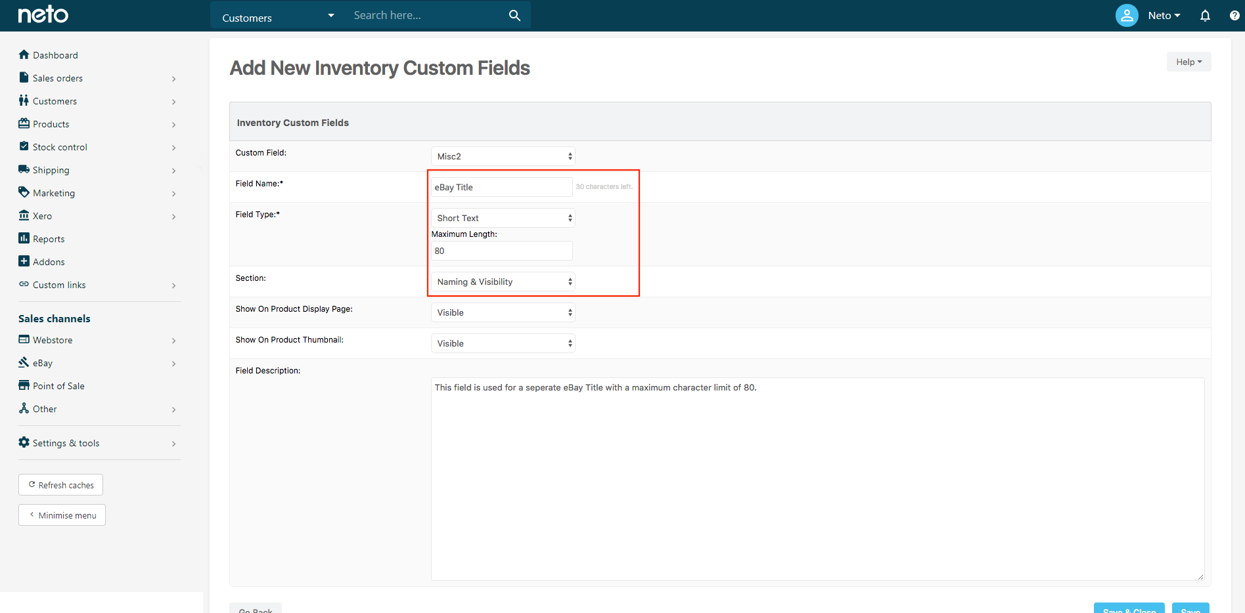Open Show On Product Thumbnail dropdown
Screen dimensions: 1245x613
[x=503, y=343]
